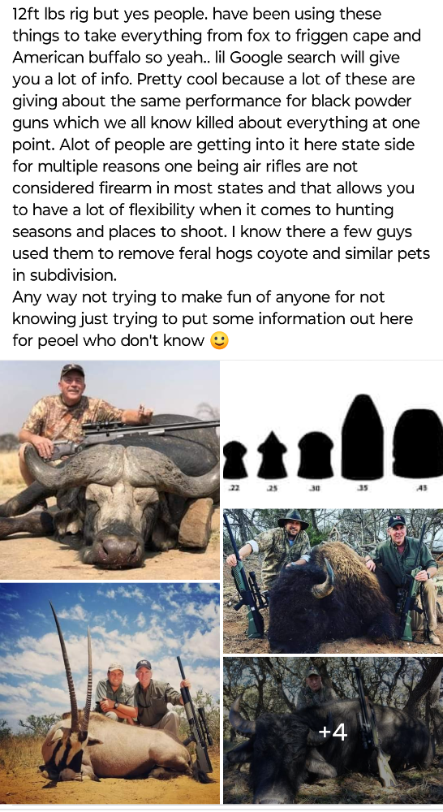
Task: Click the wide .45 slug silhouette
Action: point(418,443)
